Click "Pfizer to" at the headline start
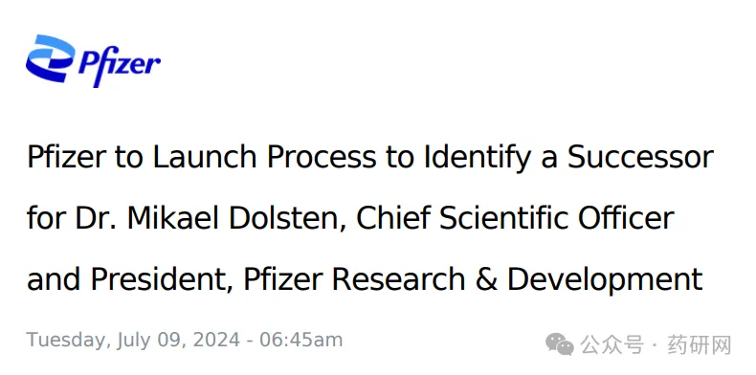756x375 pixels. 85,157
